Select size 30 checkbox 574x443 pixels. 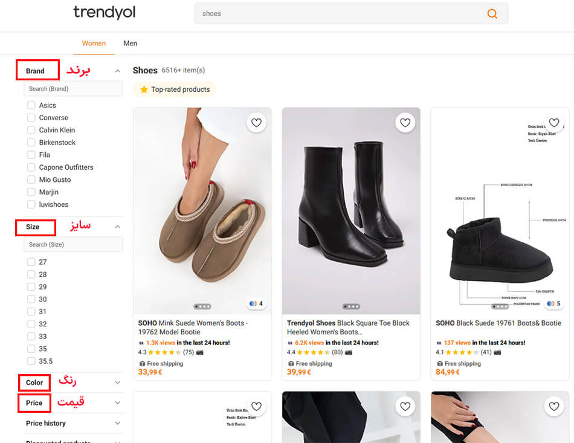31,299
